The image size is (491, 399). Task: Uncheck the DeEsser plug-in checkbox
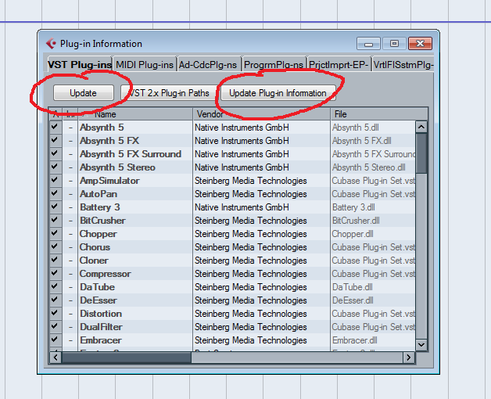(55, 300)
